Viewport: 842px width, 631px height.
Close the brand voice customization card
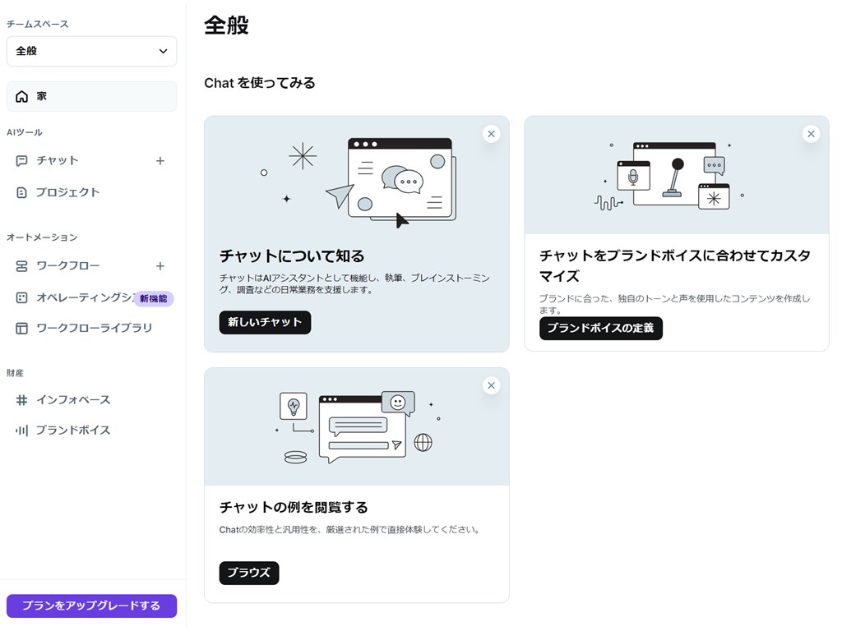tap(811, 133)
